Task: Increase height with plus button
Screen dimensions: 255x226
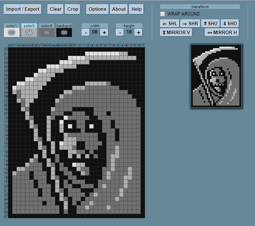Action: [x=138, y=32]
